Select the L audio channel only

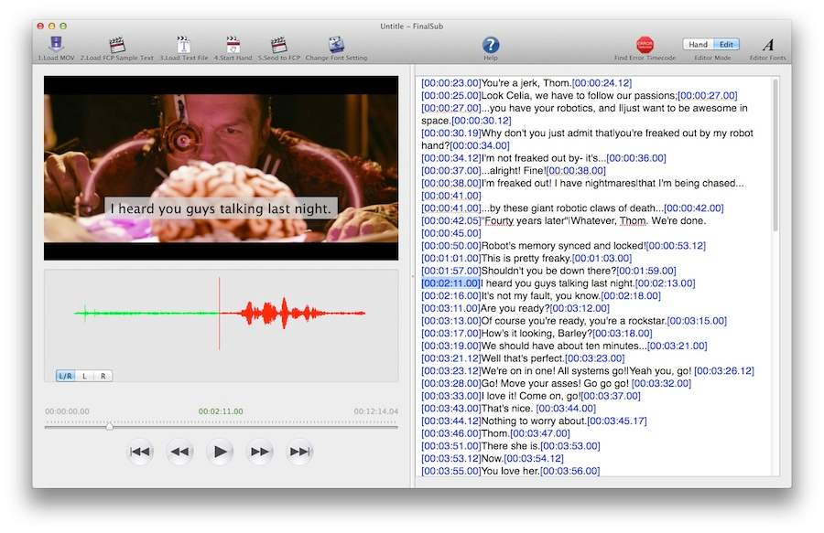coord(85,376)
